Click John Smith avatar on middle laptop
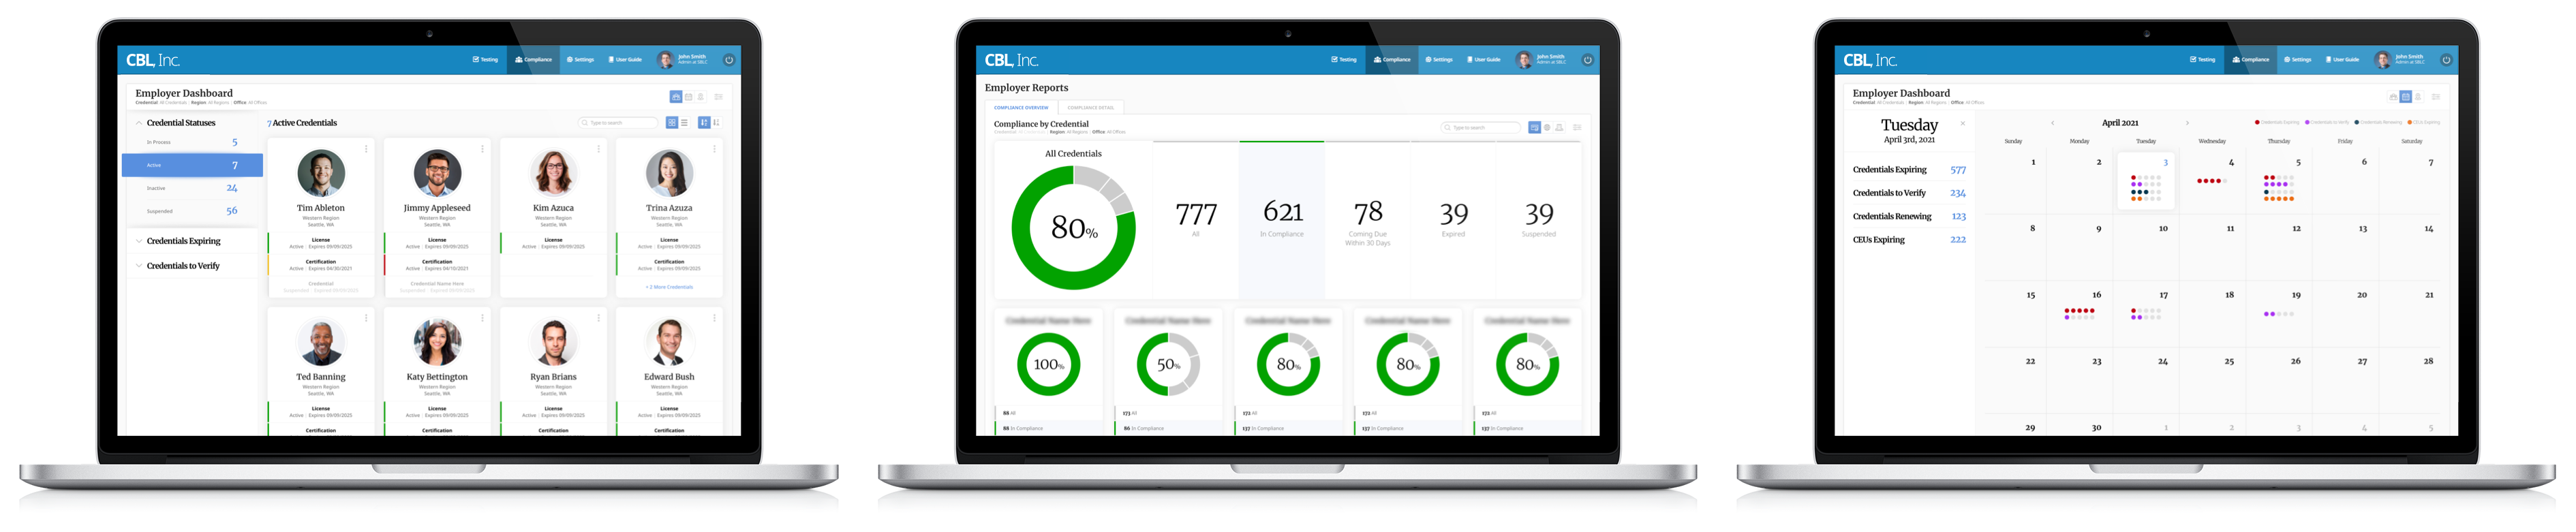Screen dimensions: 2576x532 click(1524, 60)
